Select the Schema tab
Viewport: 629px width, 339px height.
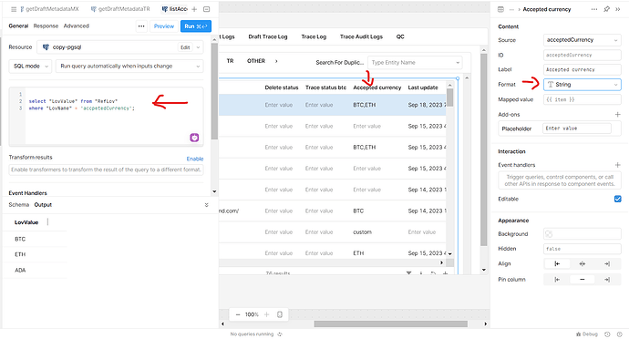click(19, 205)
